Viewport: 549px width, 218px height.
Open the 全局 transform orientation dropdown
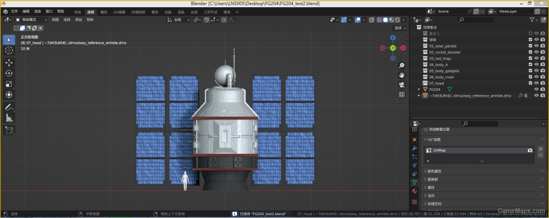coord(179,20)
